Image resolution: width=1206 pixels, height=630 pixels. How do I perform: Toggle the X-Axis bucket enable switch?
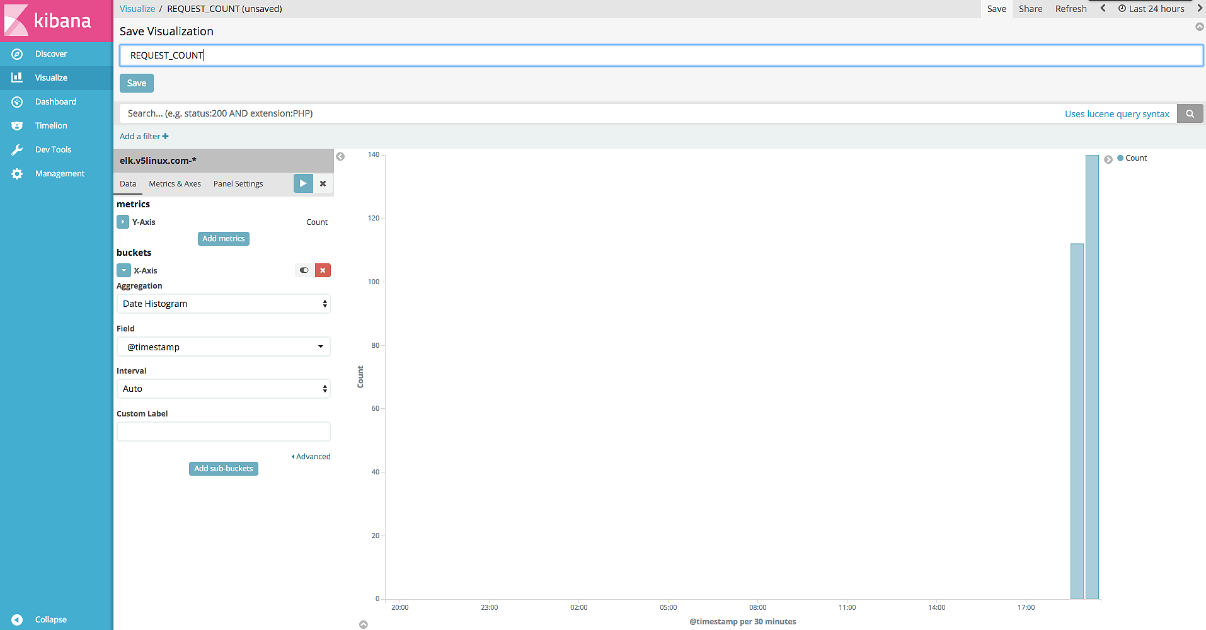coord(304,270)
